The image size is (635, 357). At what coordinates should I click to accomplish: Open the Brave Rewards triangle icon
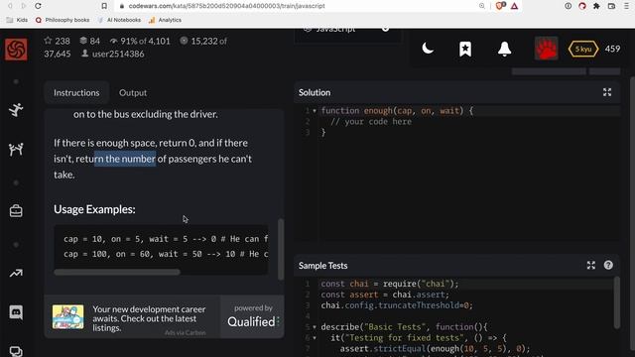[x=514, y=6]
